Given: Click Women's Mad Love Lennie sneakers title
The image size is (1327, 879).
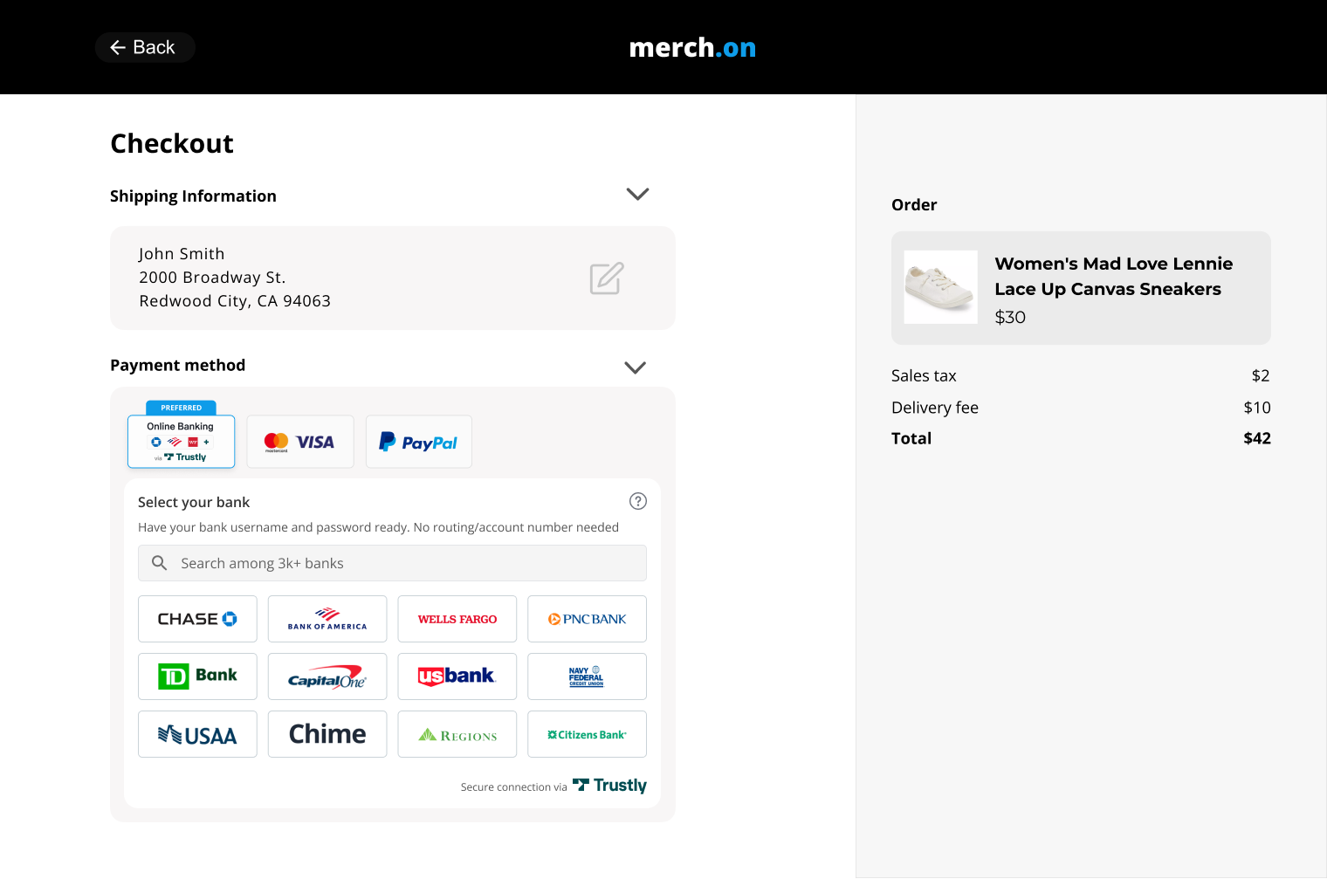Looking at the screenshot, I should [1113, 276].
